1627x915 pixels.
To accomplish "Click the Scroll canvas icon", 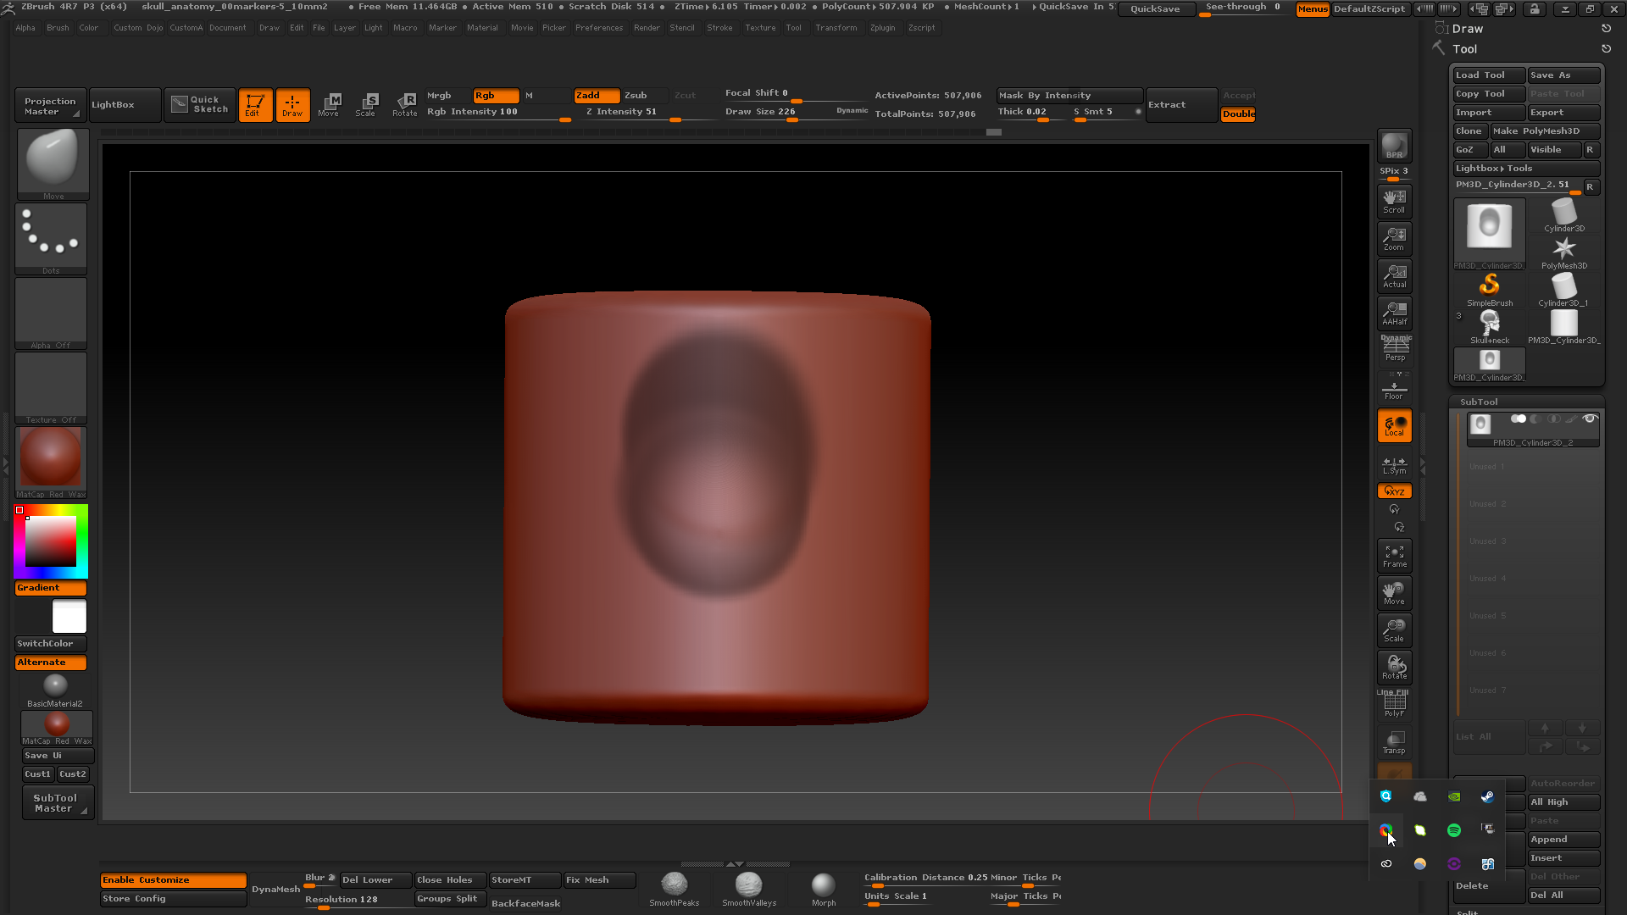I will pyautogui.click(x=1394, y=202).
